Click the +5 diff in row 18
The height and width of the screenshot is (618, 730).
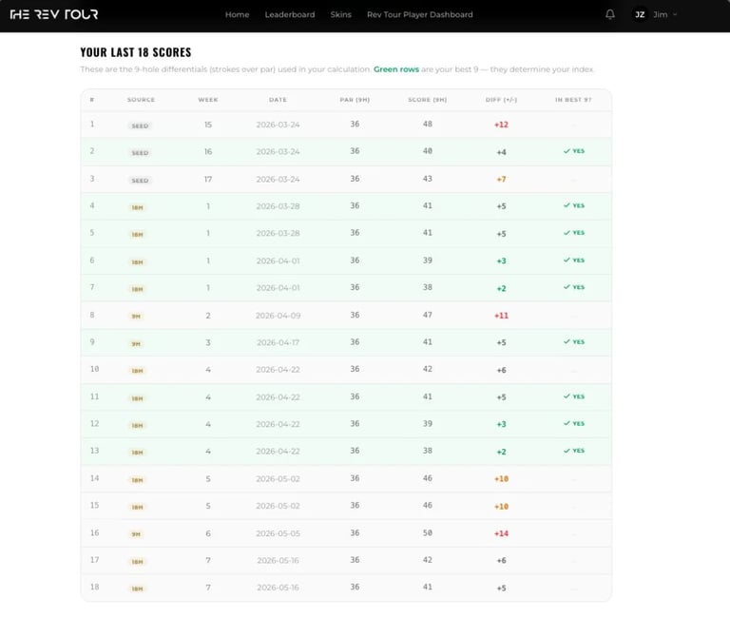click(x=502, y=589)
